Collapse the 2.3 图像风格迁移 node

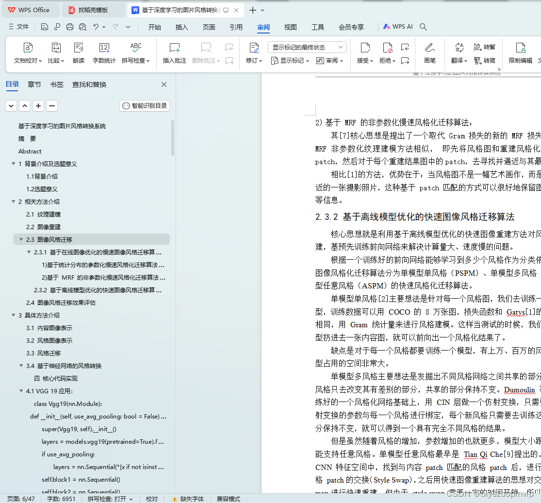[x=21, y=239]
